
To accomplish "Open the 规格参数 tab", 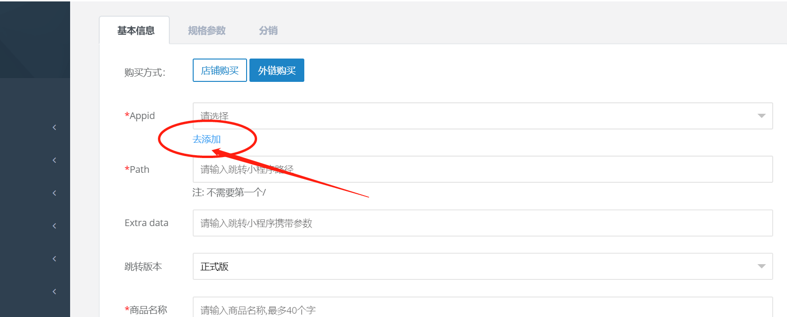I will [207, 30].
